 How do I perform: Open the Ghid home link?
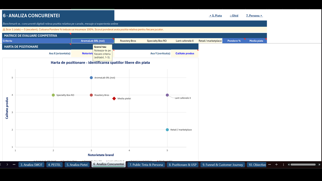coord(234,16)
